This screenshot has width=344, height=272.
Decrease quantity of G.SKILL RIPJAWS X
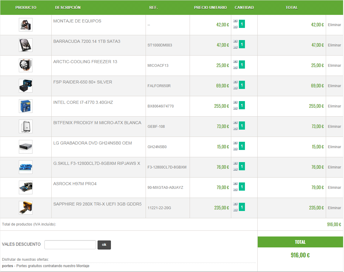pos(235,169)
